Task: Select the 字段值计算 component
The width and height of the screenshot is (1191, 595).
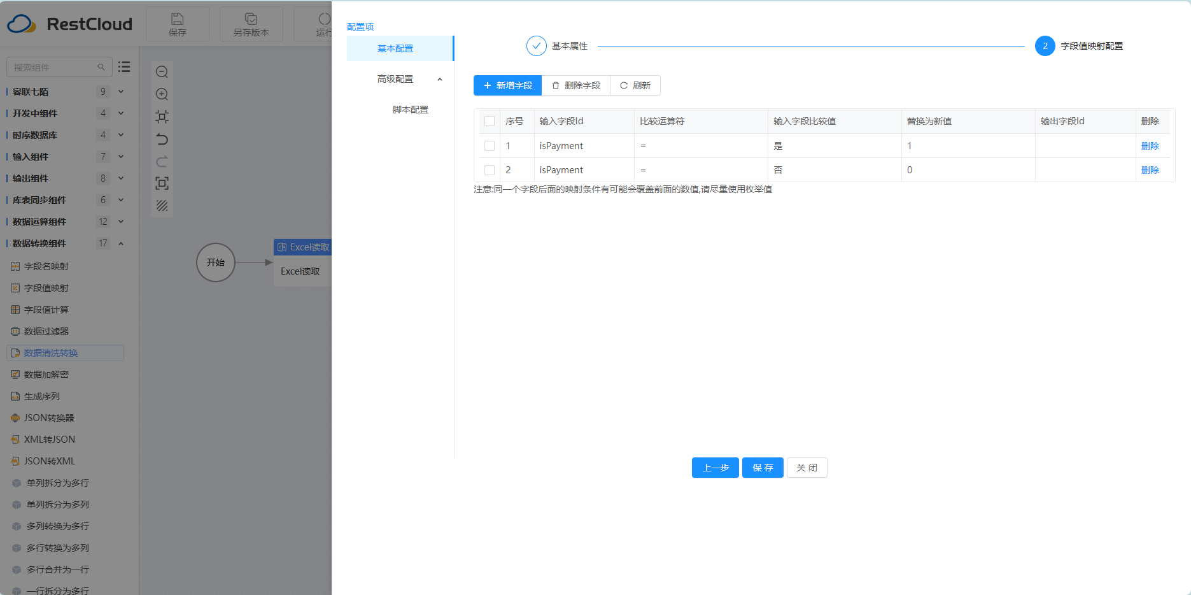Action: click(40, 310)
